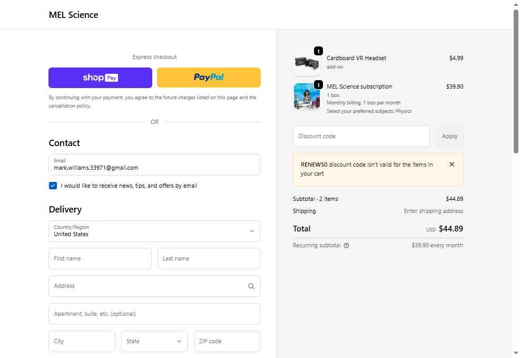Click the vertical page scrollbar
The width and height of the screenshot is (520, 358).
(x=516, y=81)
